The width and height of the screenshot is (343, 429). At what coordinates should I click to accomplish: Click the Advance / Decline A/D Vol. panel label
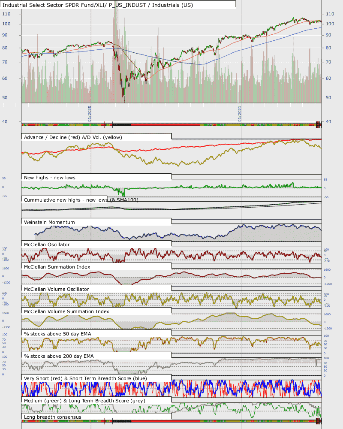(x=73, y=137)
